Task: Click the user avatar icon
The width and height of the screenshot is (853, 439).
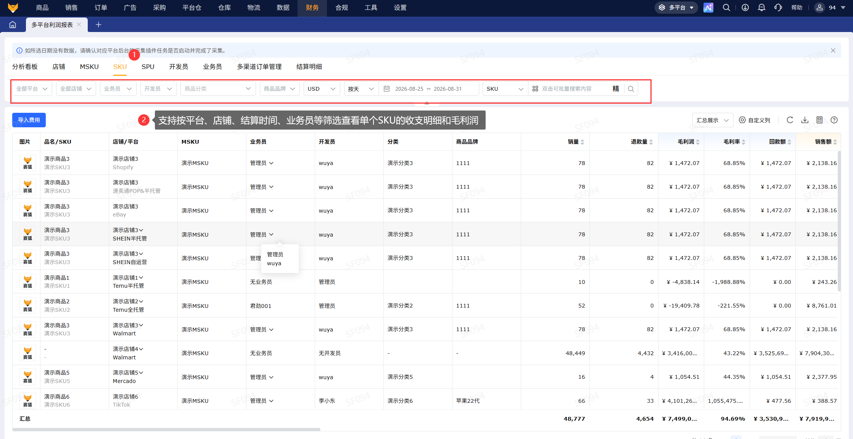Action: tap(819, 8)
